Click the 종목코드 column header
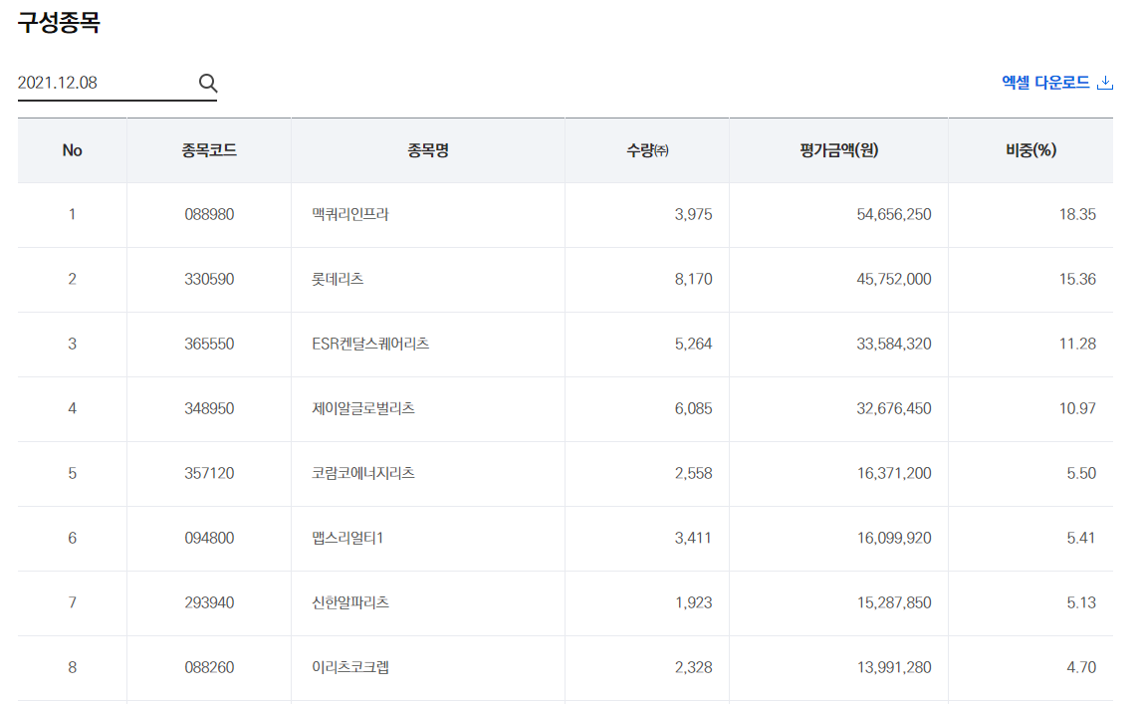 pyautogui.click(x=209, y=150)
